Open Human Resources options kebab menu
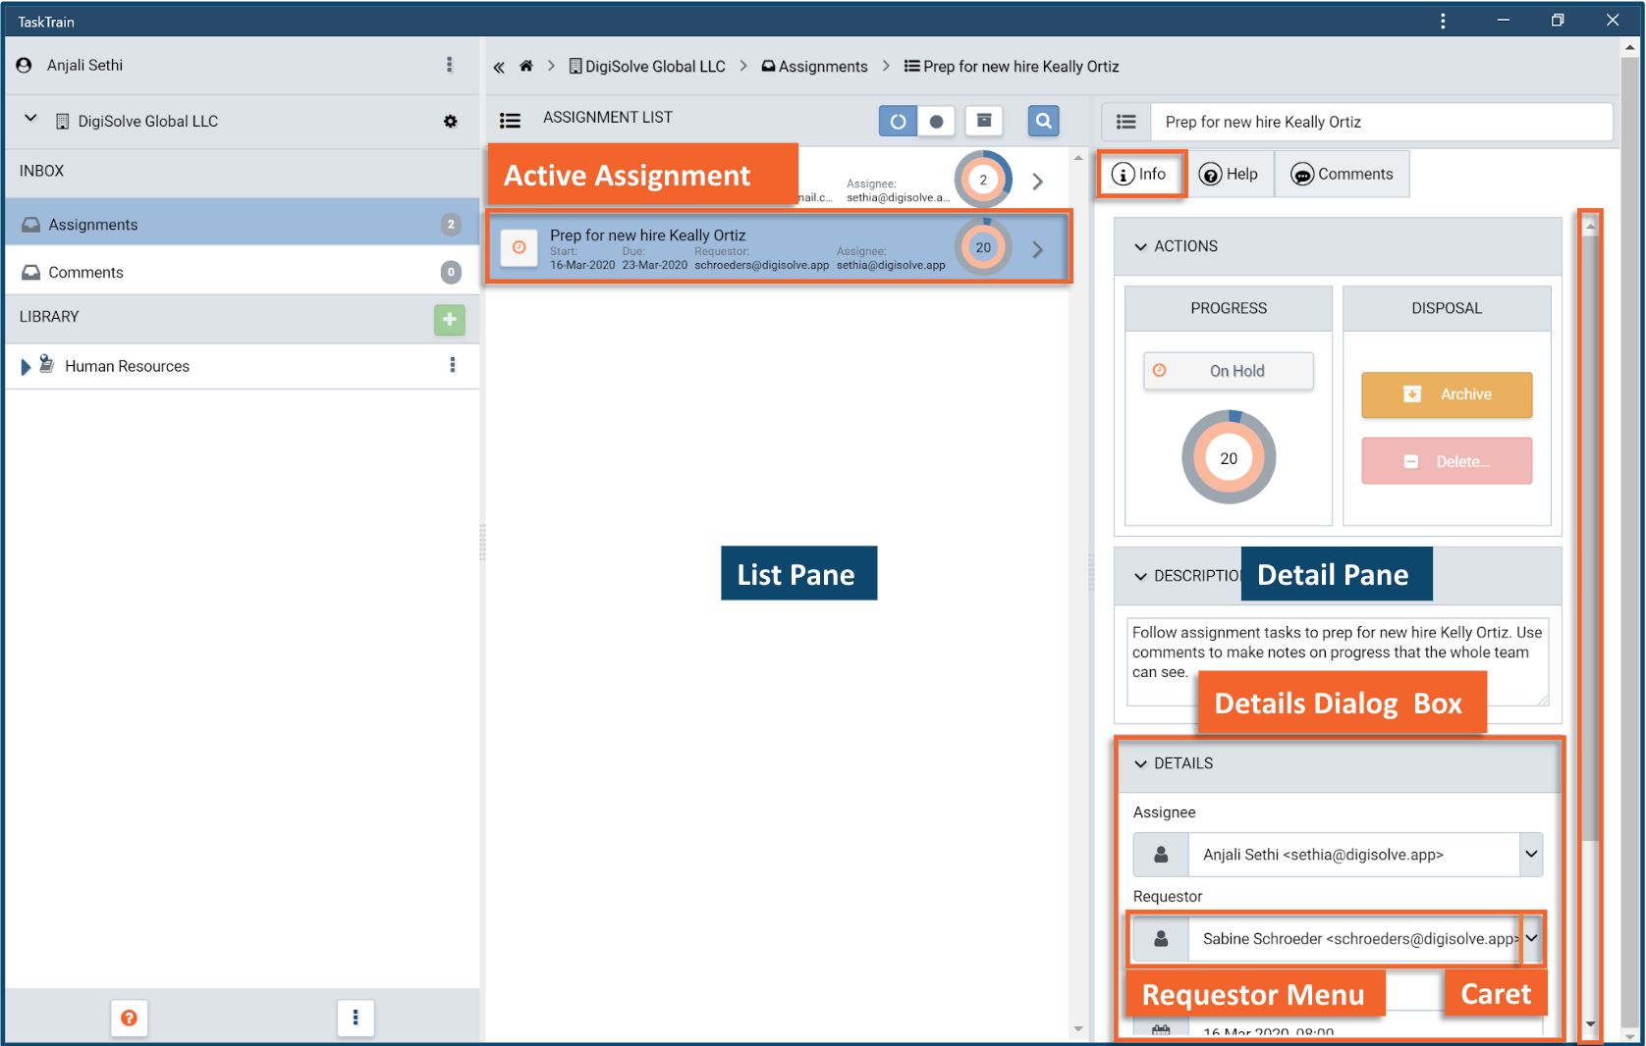The image size is (1646, 1046). tap(452, 365)
